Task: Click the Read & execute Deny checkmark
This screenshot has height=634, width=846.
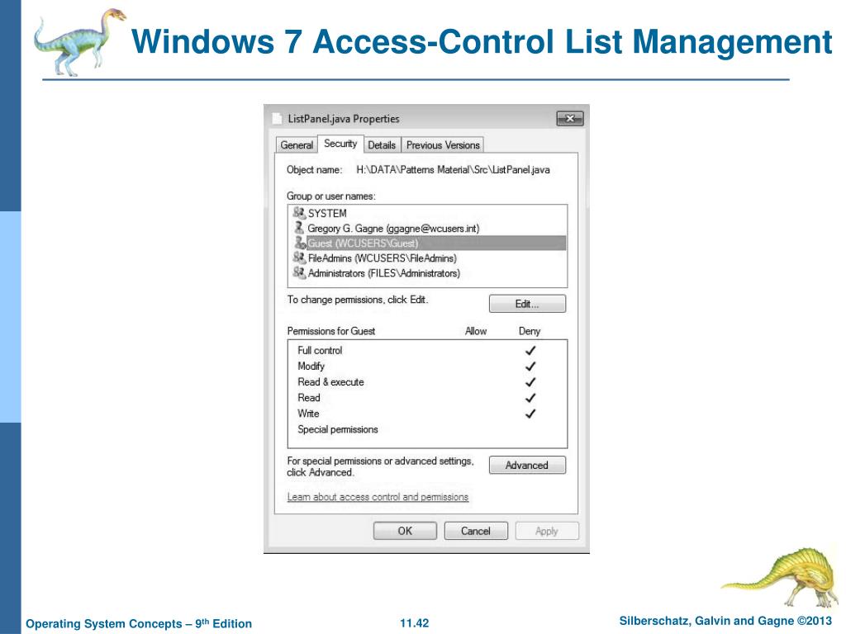Action: (530, 381)
